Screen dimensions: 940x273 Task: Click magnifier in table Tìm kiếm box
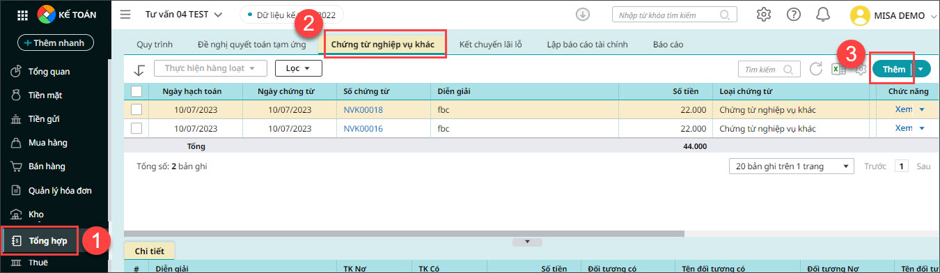(788, 69)
